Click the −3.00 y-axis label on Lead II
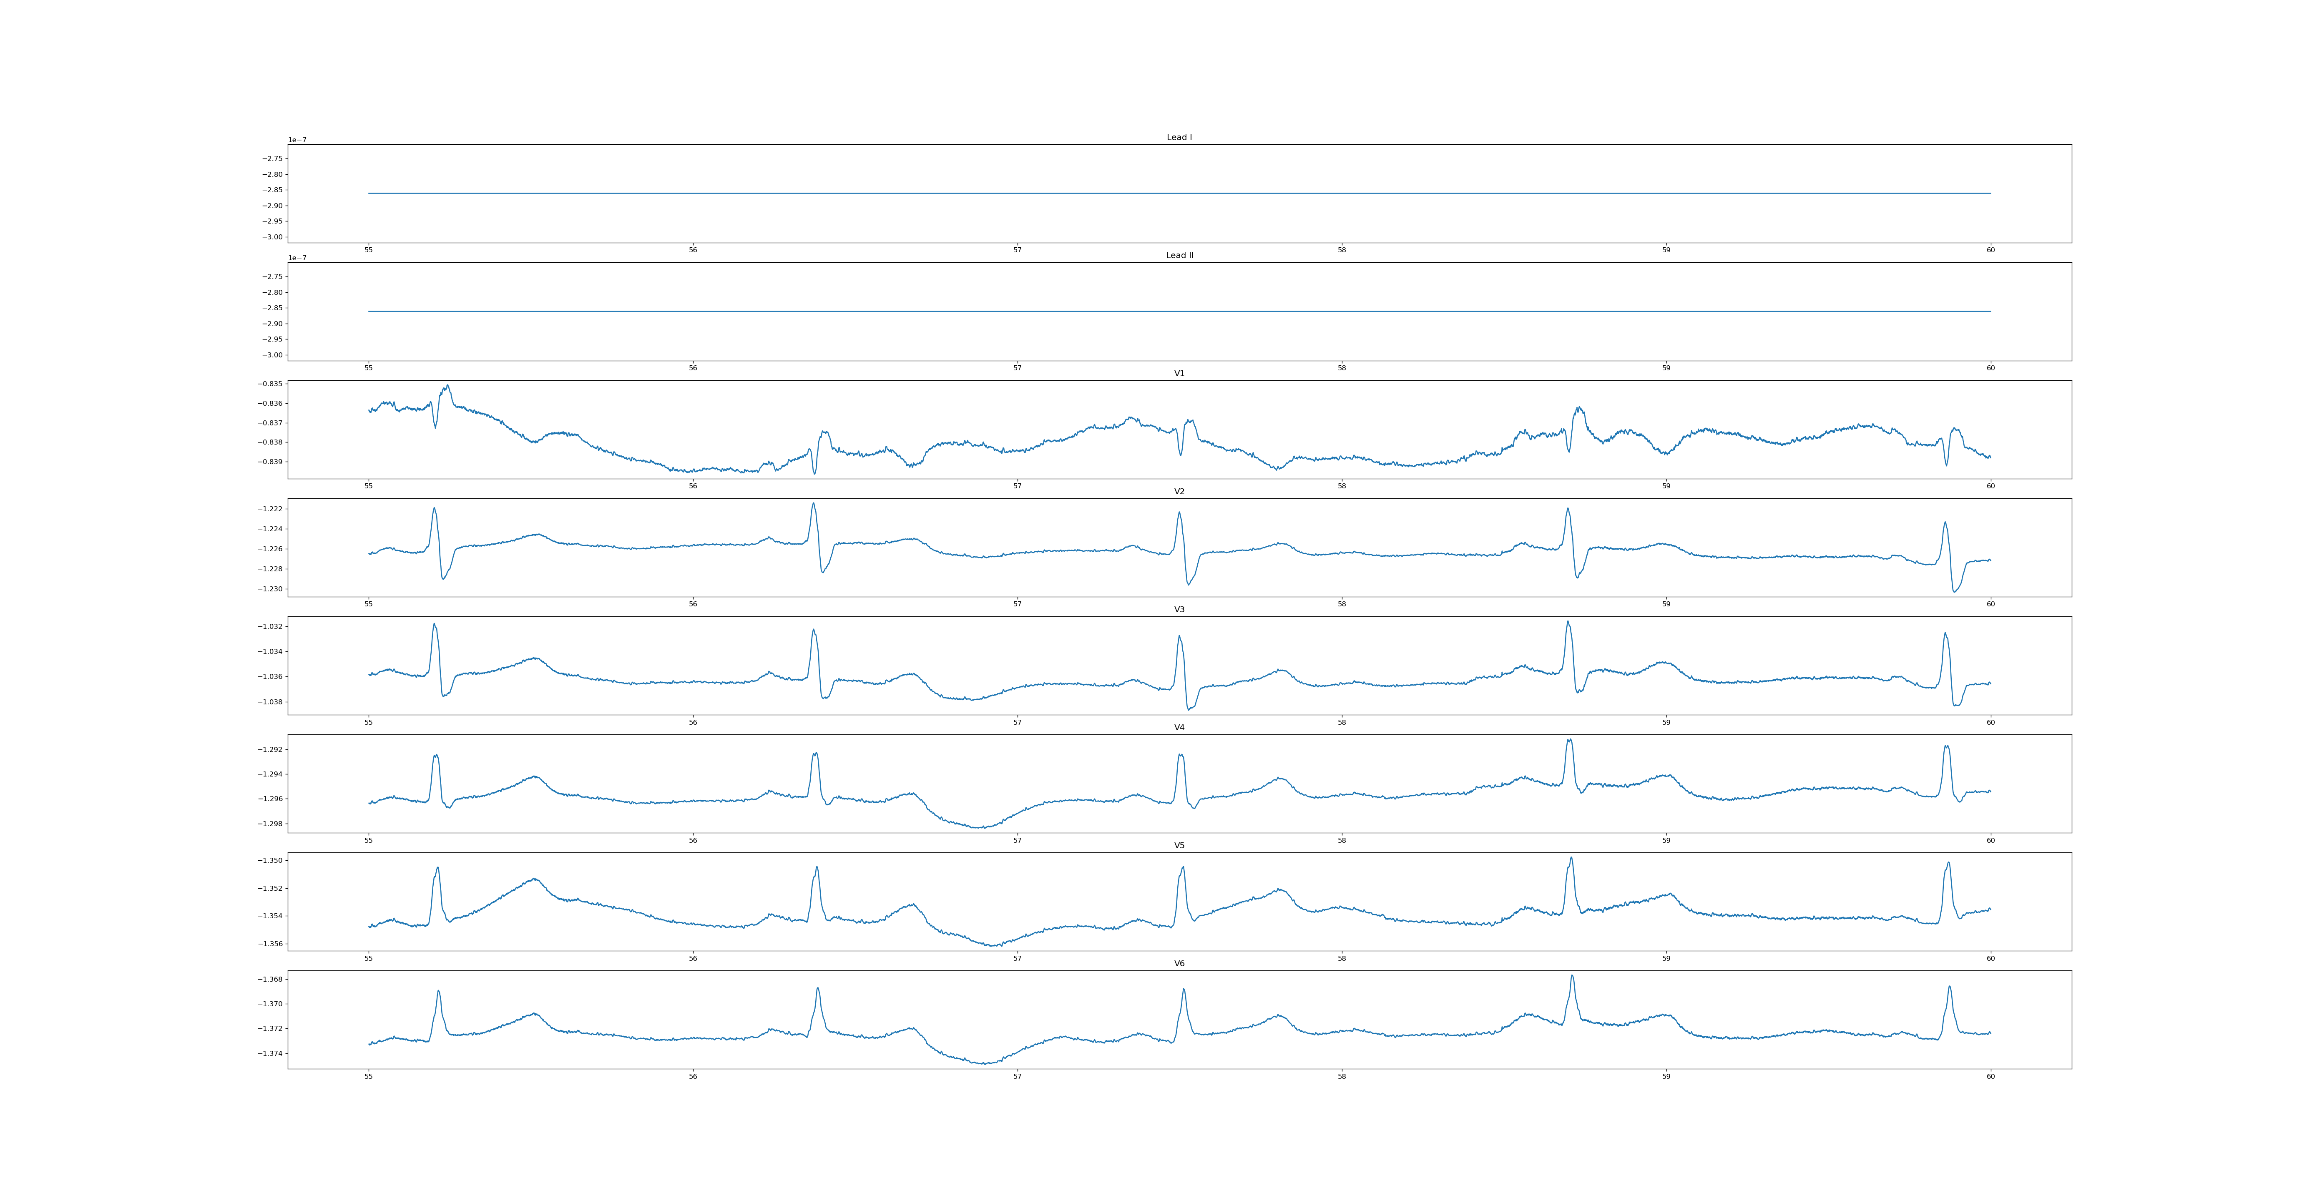This screenshot has width=2302, height=1201. (273, 355)
